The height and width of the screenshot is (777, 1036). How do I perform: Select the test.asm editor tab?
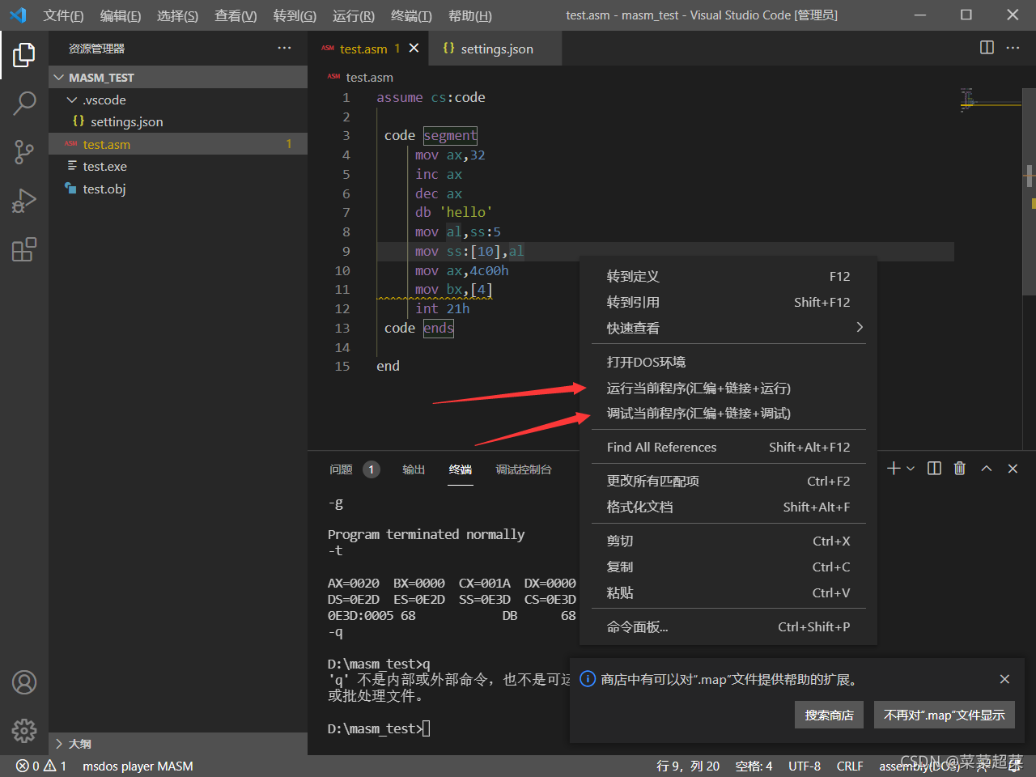[x=369, y=49]
